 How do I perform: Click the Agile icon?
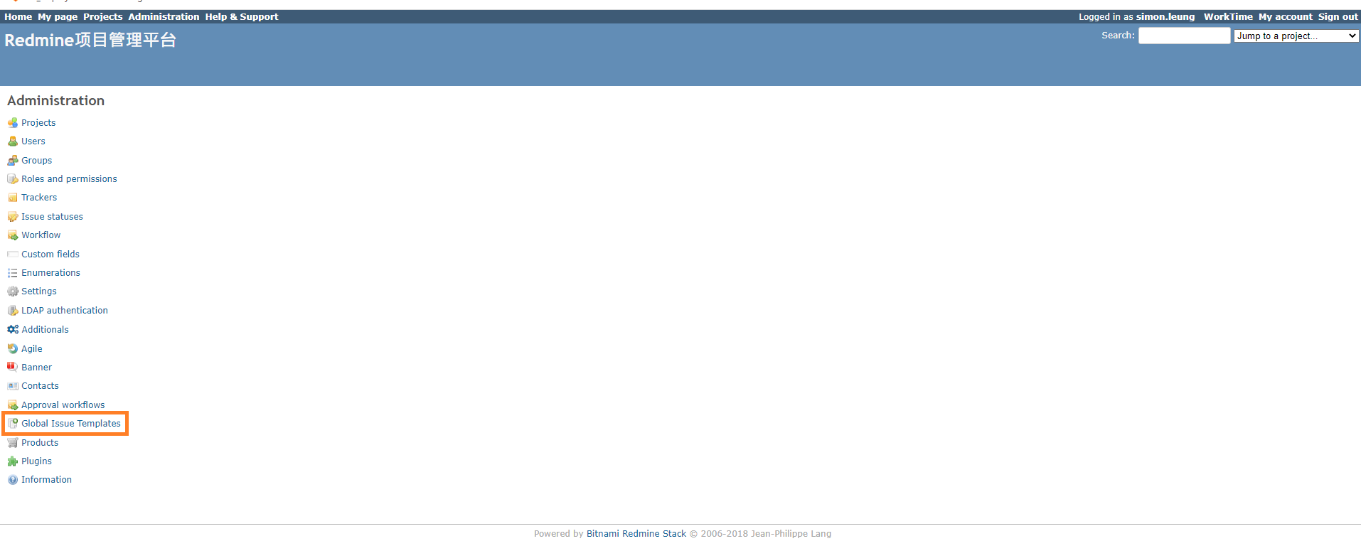click(x=13, y=349)
